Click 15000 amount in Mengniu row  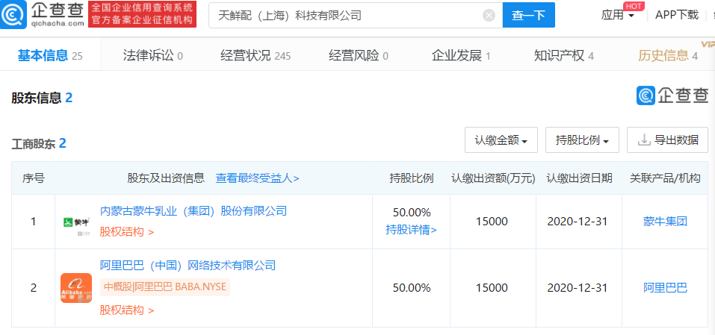pos(492,222)
